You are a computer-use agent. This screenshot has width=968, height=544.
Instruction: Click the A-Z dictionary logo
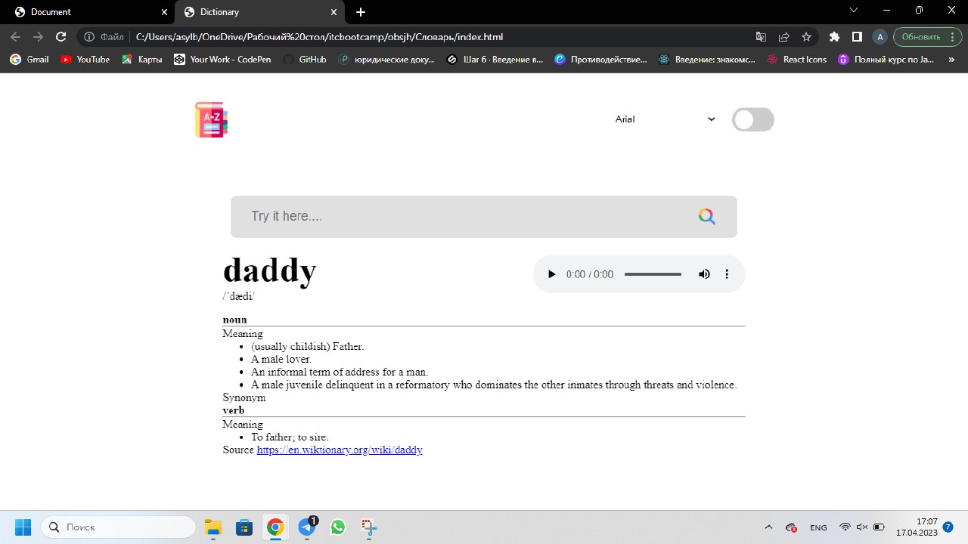click(211, 120)
